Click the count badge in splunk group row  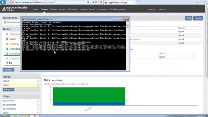click(x=38, y=85)
